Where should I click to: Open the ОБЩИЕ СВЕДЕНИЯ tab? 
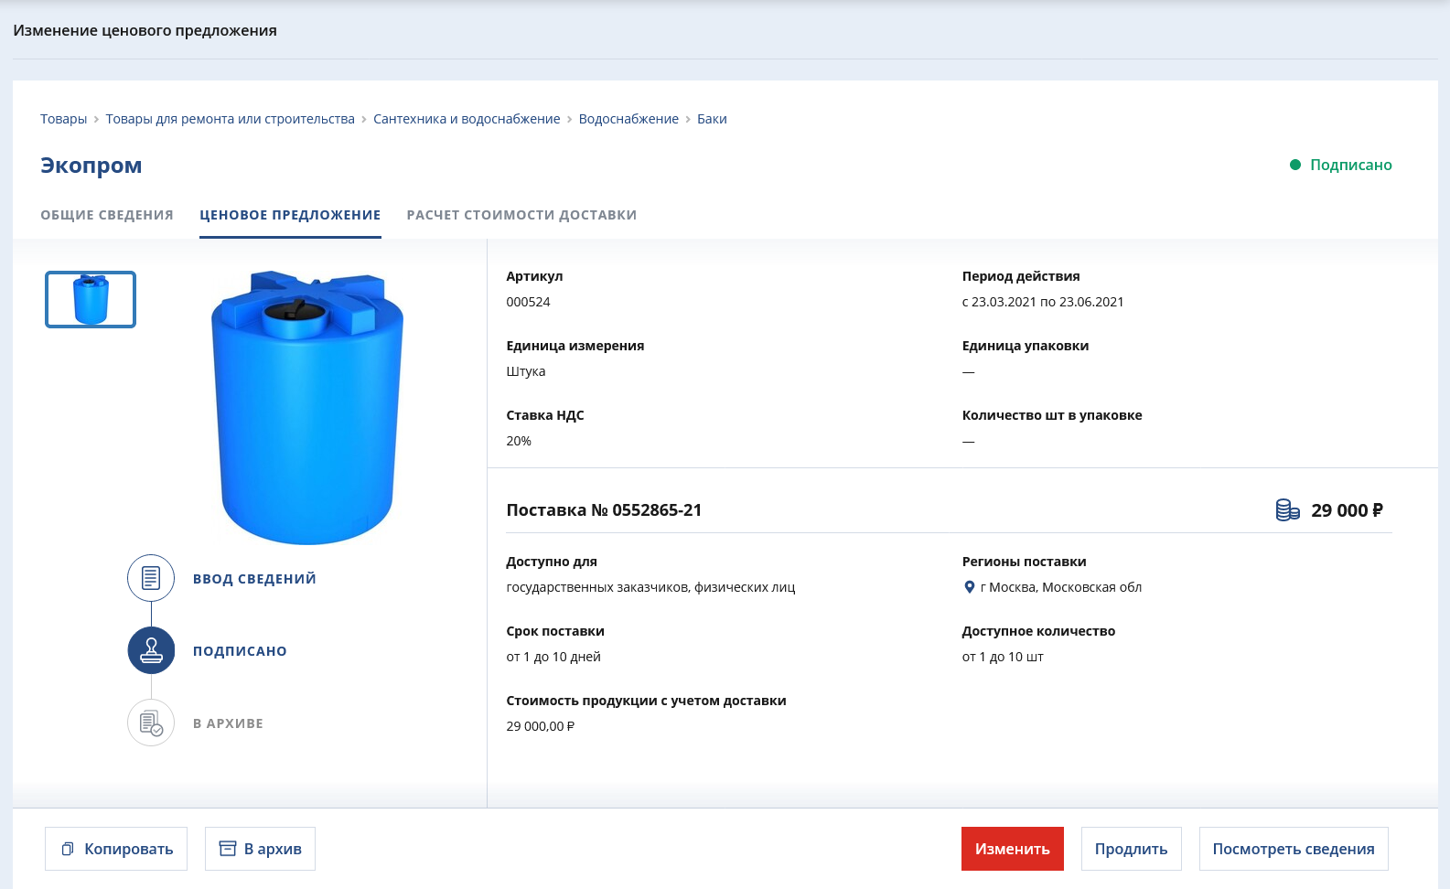click(107, 215)
